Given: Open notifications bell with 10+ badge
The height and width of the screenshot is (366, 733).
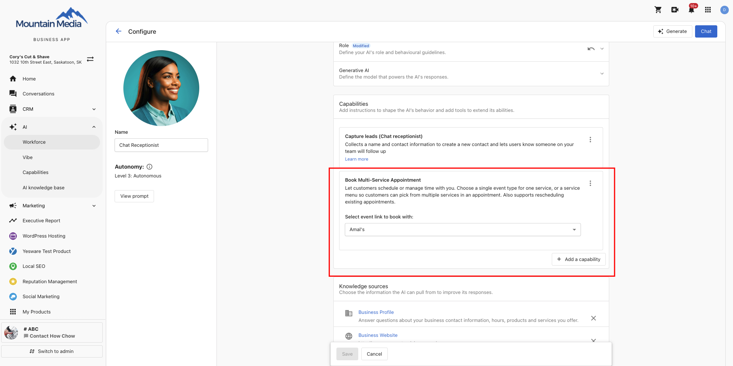Looking at the screenshot, I should click(692, 10).
